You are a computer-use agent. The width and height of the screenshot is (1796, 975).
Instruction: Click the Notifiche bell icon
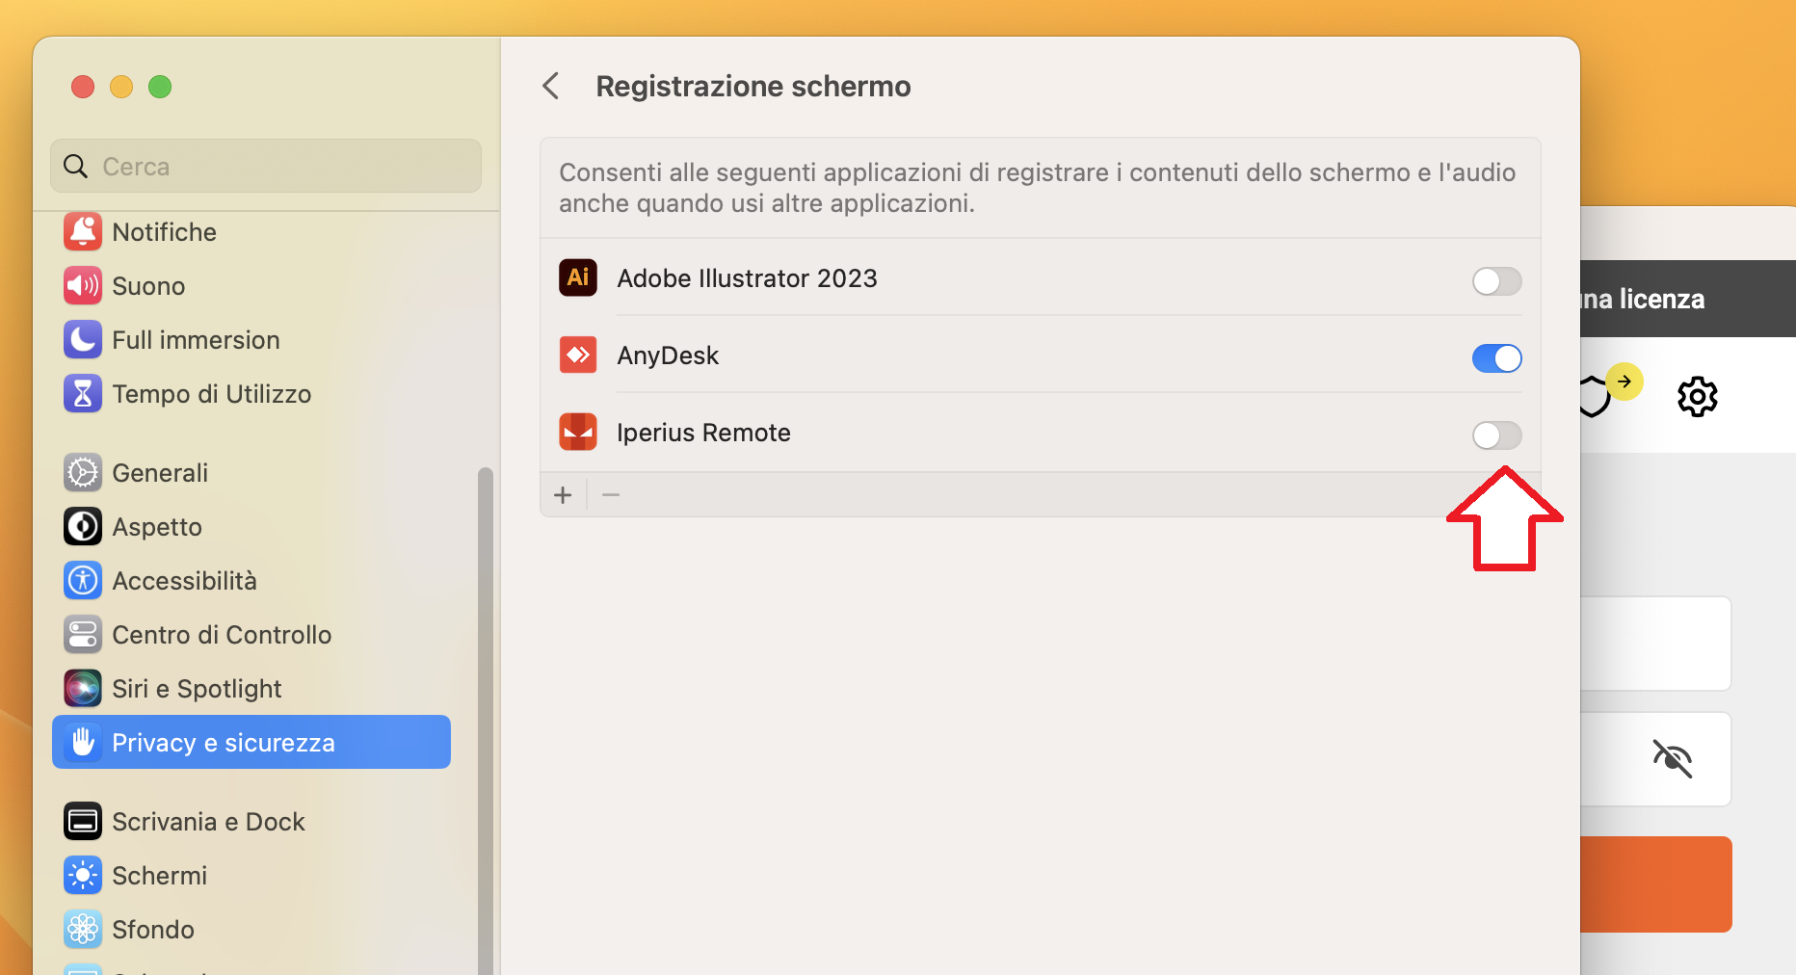coord(83,232)
